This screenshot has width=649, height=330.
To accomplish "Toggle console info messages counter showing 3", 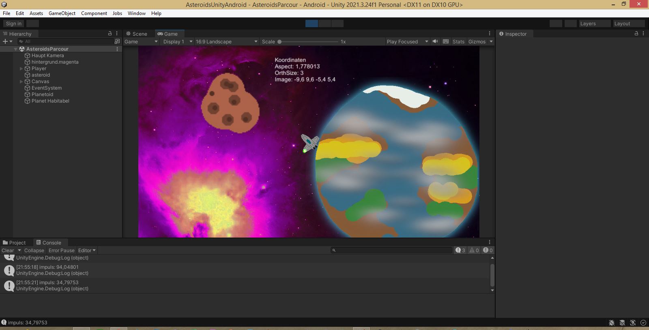I will [460, 251].
